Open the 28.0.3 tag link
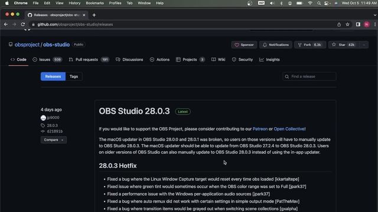The width and height of the screenshot is (378, 212). [53, 125]
